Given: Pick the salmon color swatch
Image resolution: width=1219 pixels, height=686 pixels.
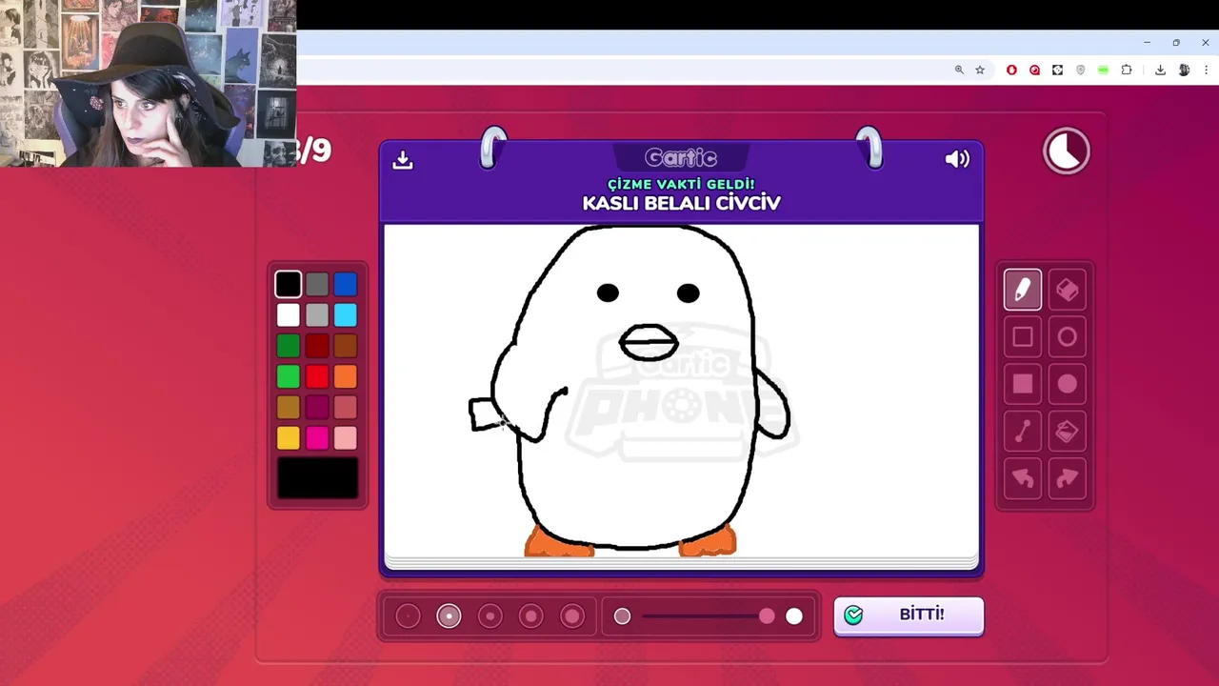Looking at the screenshot, I should [x=346, y=407].
